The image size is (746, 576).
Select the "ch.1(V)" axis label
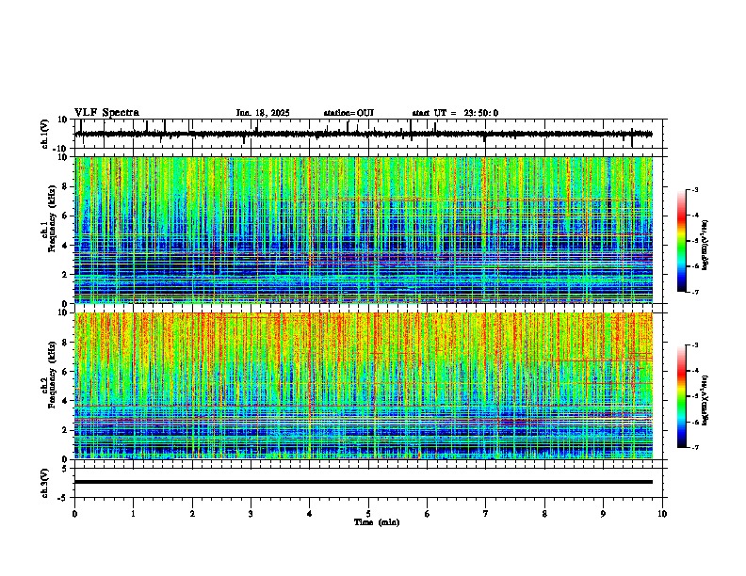coord(45,134)
